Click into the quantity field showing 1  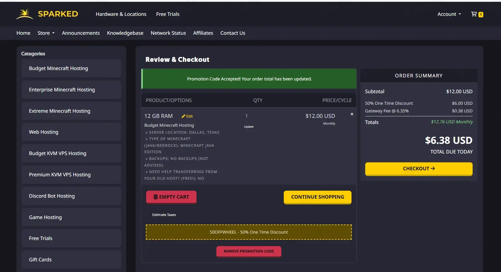click(x=247, y=116)
